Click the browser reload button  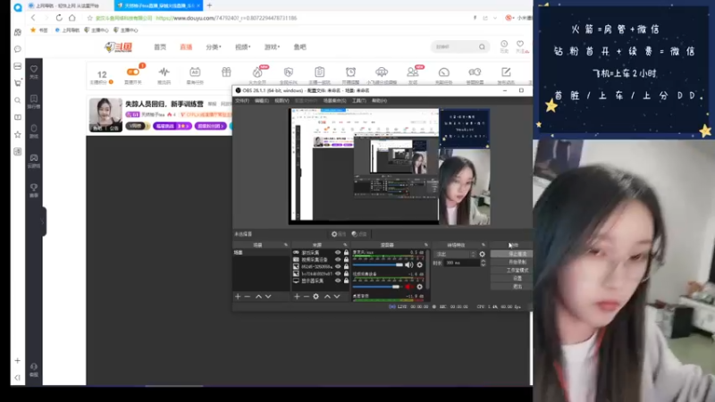59,18
